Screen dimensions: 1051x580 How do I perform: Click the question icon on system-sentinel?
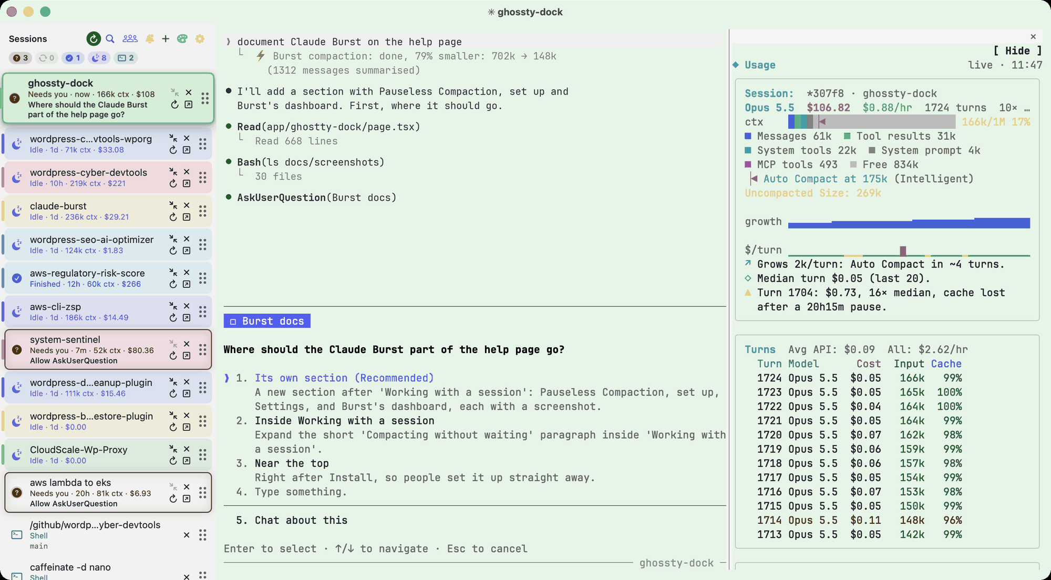point(17,350)
